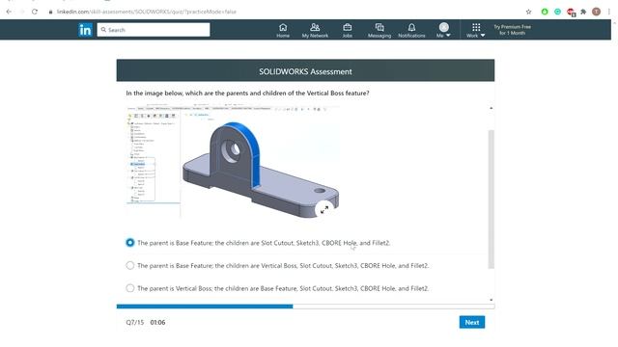Open the browser three-dot menu
This screenshot has width=618, height=347.
(609, 12)
